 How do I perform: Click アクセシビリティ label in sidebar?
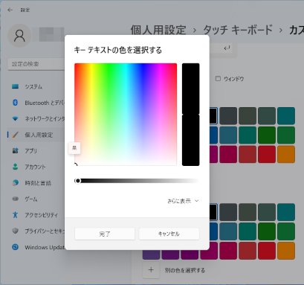[41, 215]
